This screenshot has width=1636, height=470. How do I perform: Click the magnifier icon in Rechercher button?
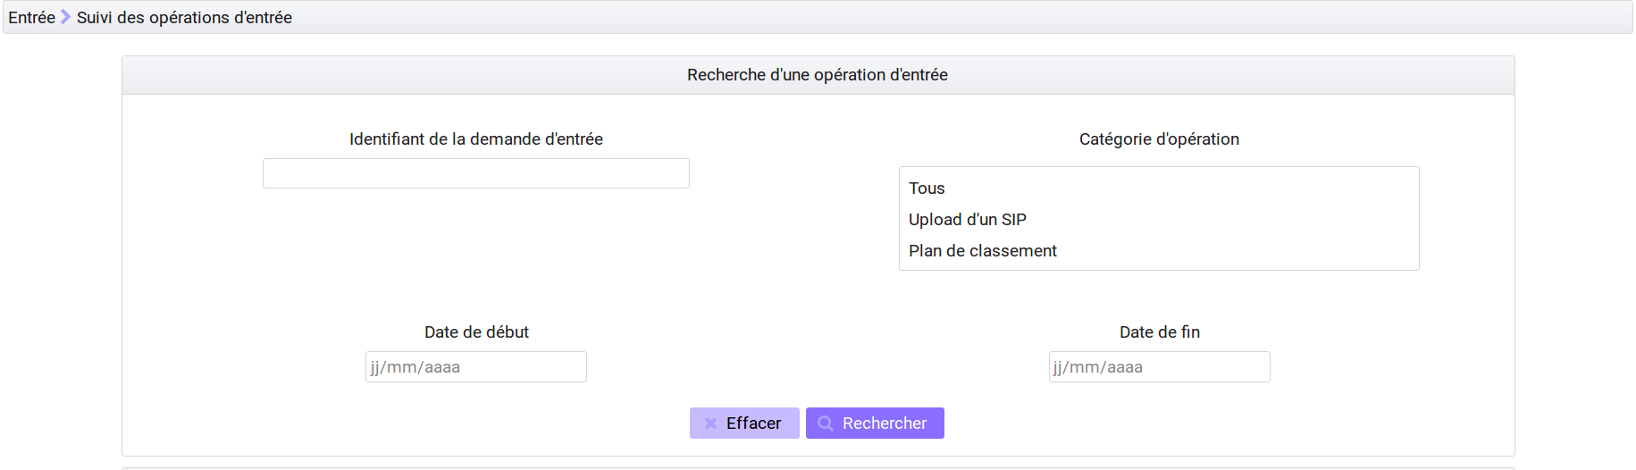click(x=826, y=424)
